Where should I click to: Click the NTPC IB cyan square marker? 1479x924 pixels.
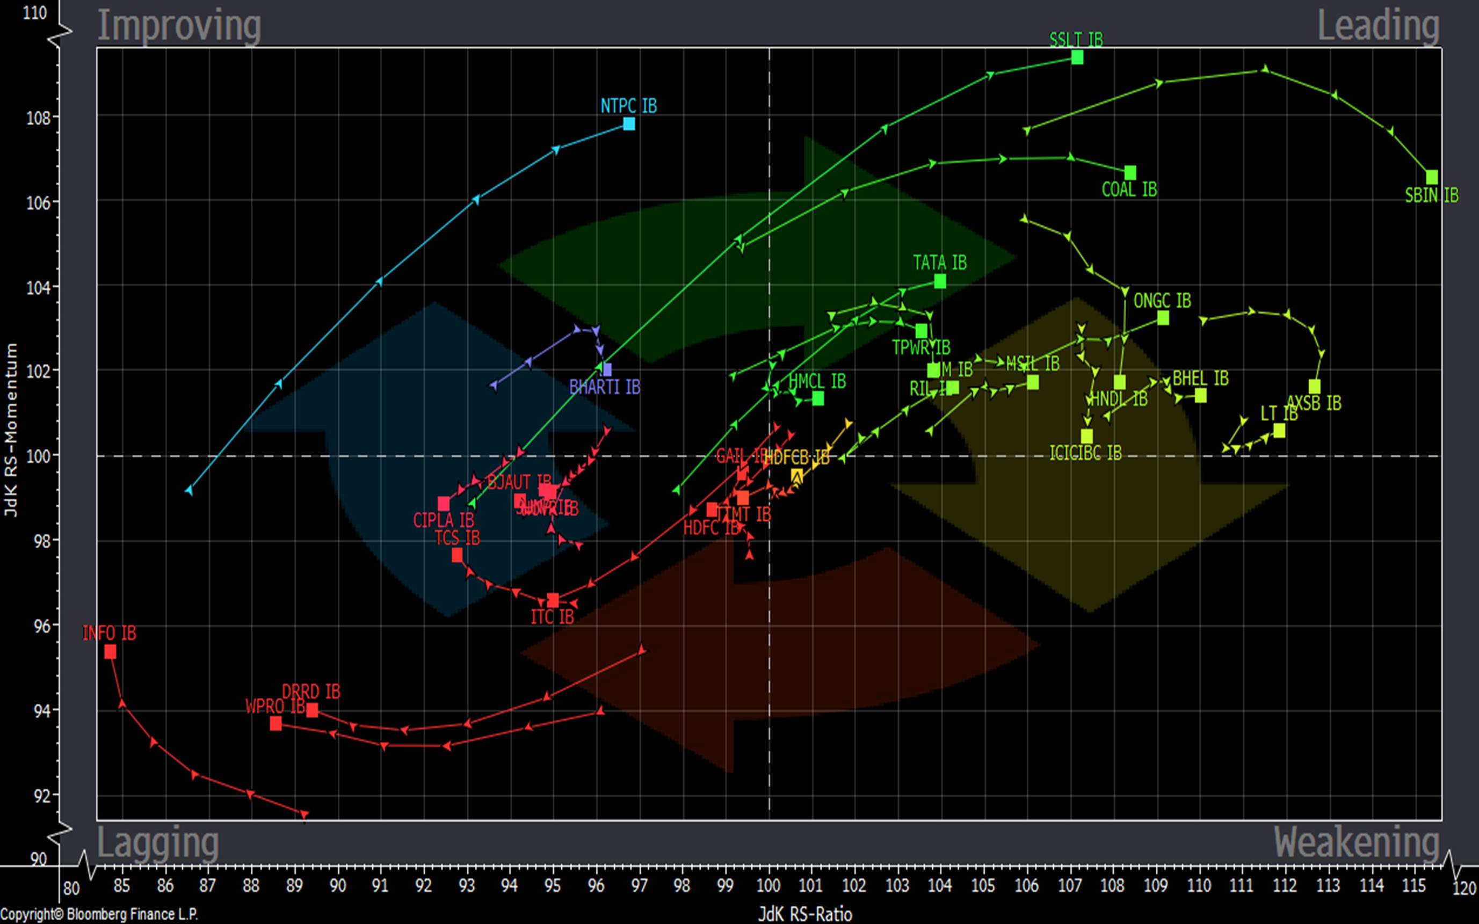point(628,123)
